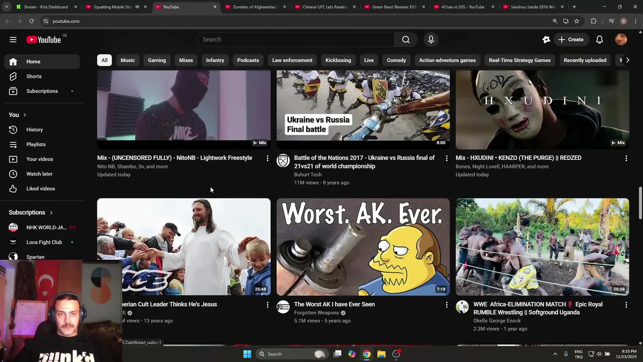
Task: Select the Law enforcement chip
Action: coord(292,60)
